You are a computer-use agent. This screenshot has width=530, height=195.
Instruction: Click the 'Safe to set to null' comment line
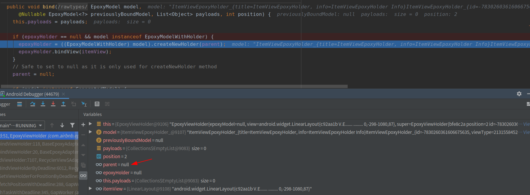tap(114, 66)
